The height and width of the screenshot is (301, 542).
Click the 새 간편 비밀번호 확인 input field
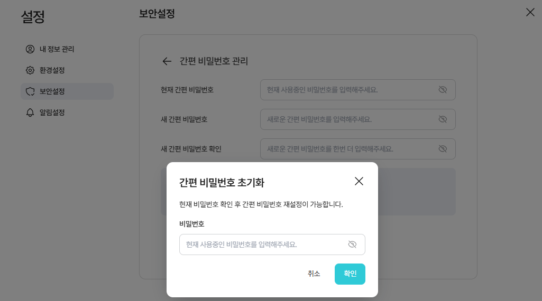(x=349, y=149)
